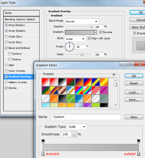Select the purple gradient preset in bottom row
Image resolution: width=145 pixels, height=158 pixels.
tap(87, 105)
